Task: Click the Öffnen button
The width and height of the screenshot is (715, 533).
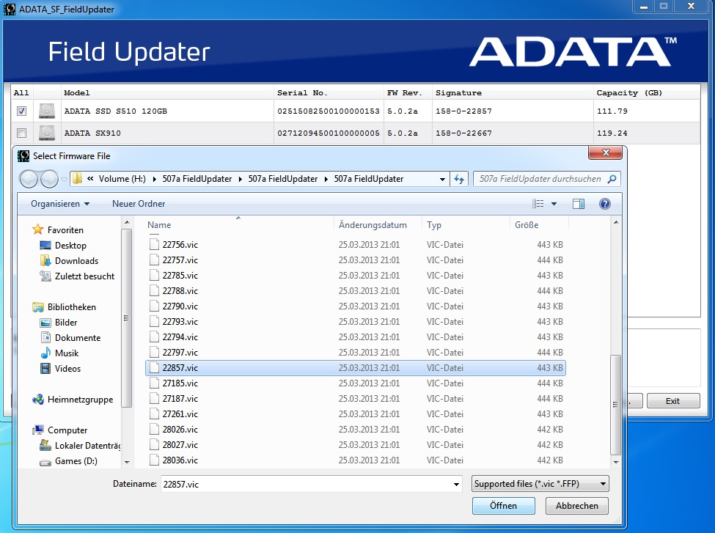Action: click(x=503, y=506)
